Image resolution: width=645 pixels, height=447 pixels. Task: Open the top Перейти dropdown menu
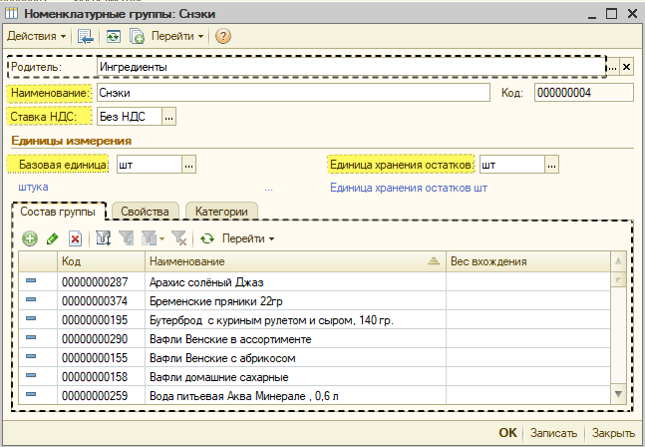177,36
